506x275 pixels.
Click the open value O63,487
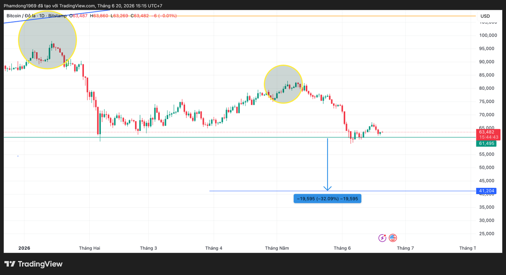pyautogui.click(x=78, y=16)
